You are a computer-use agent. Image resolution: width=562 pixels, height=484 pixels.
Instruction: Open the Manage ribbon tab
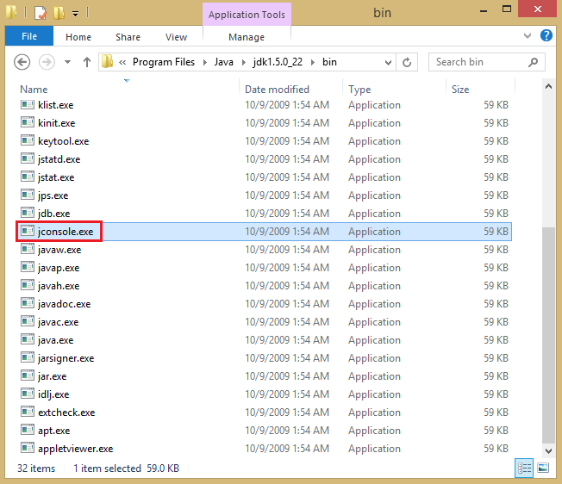[x=247, y=37]
